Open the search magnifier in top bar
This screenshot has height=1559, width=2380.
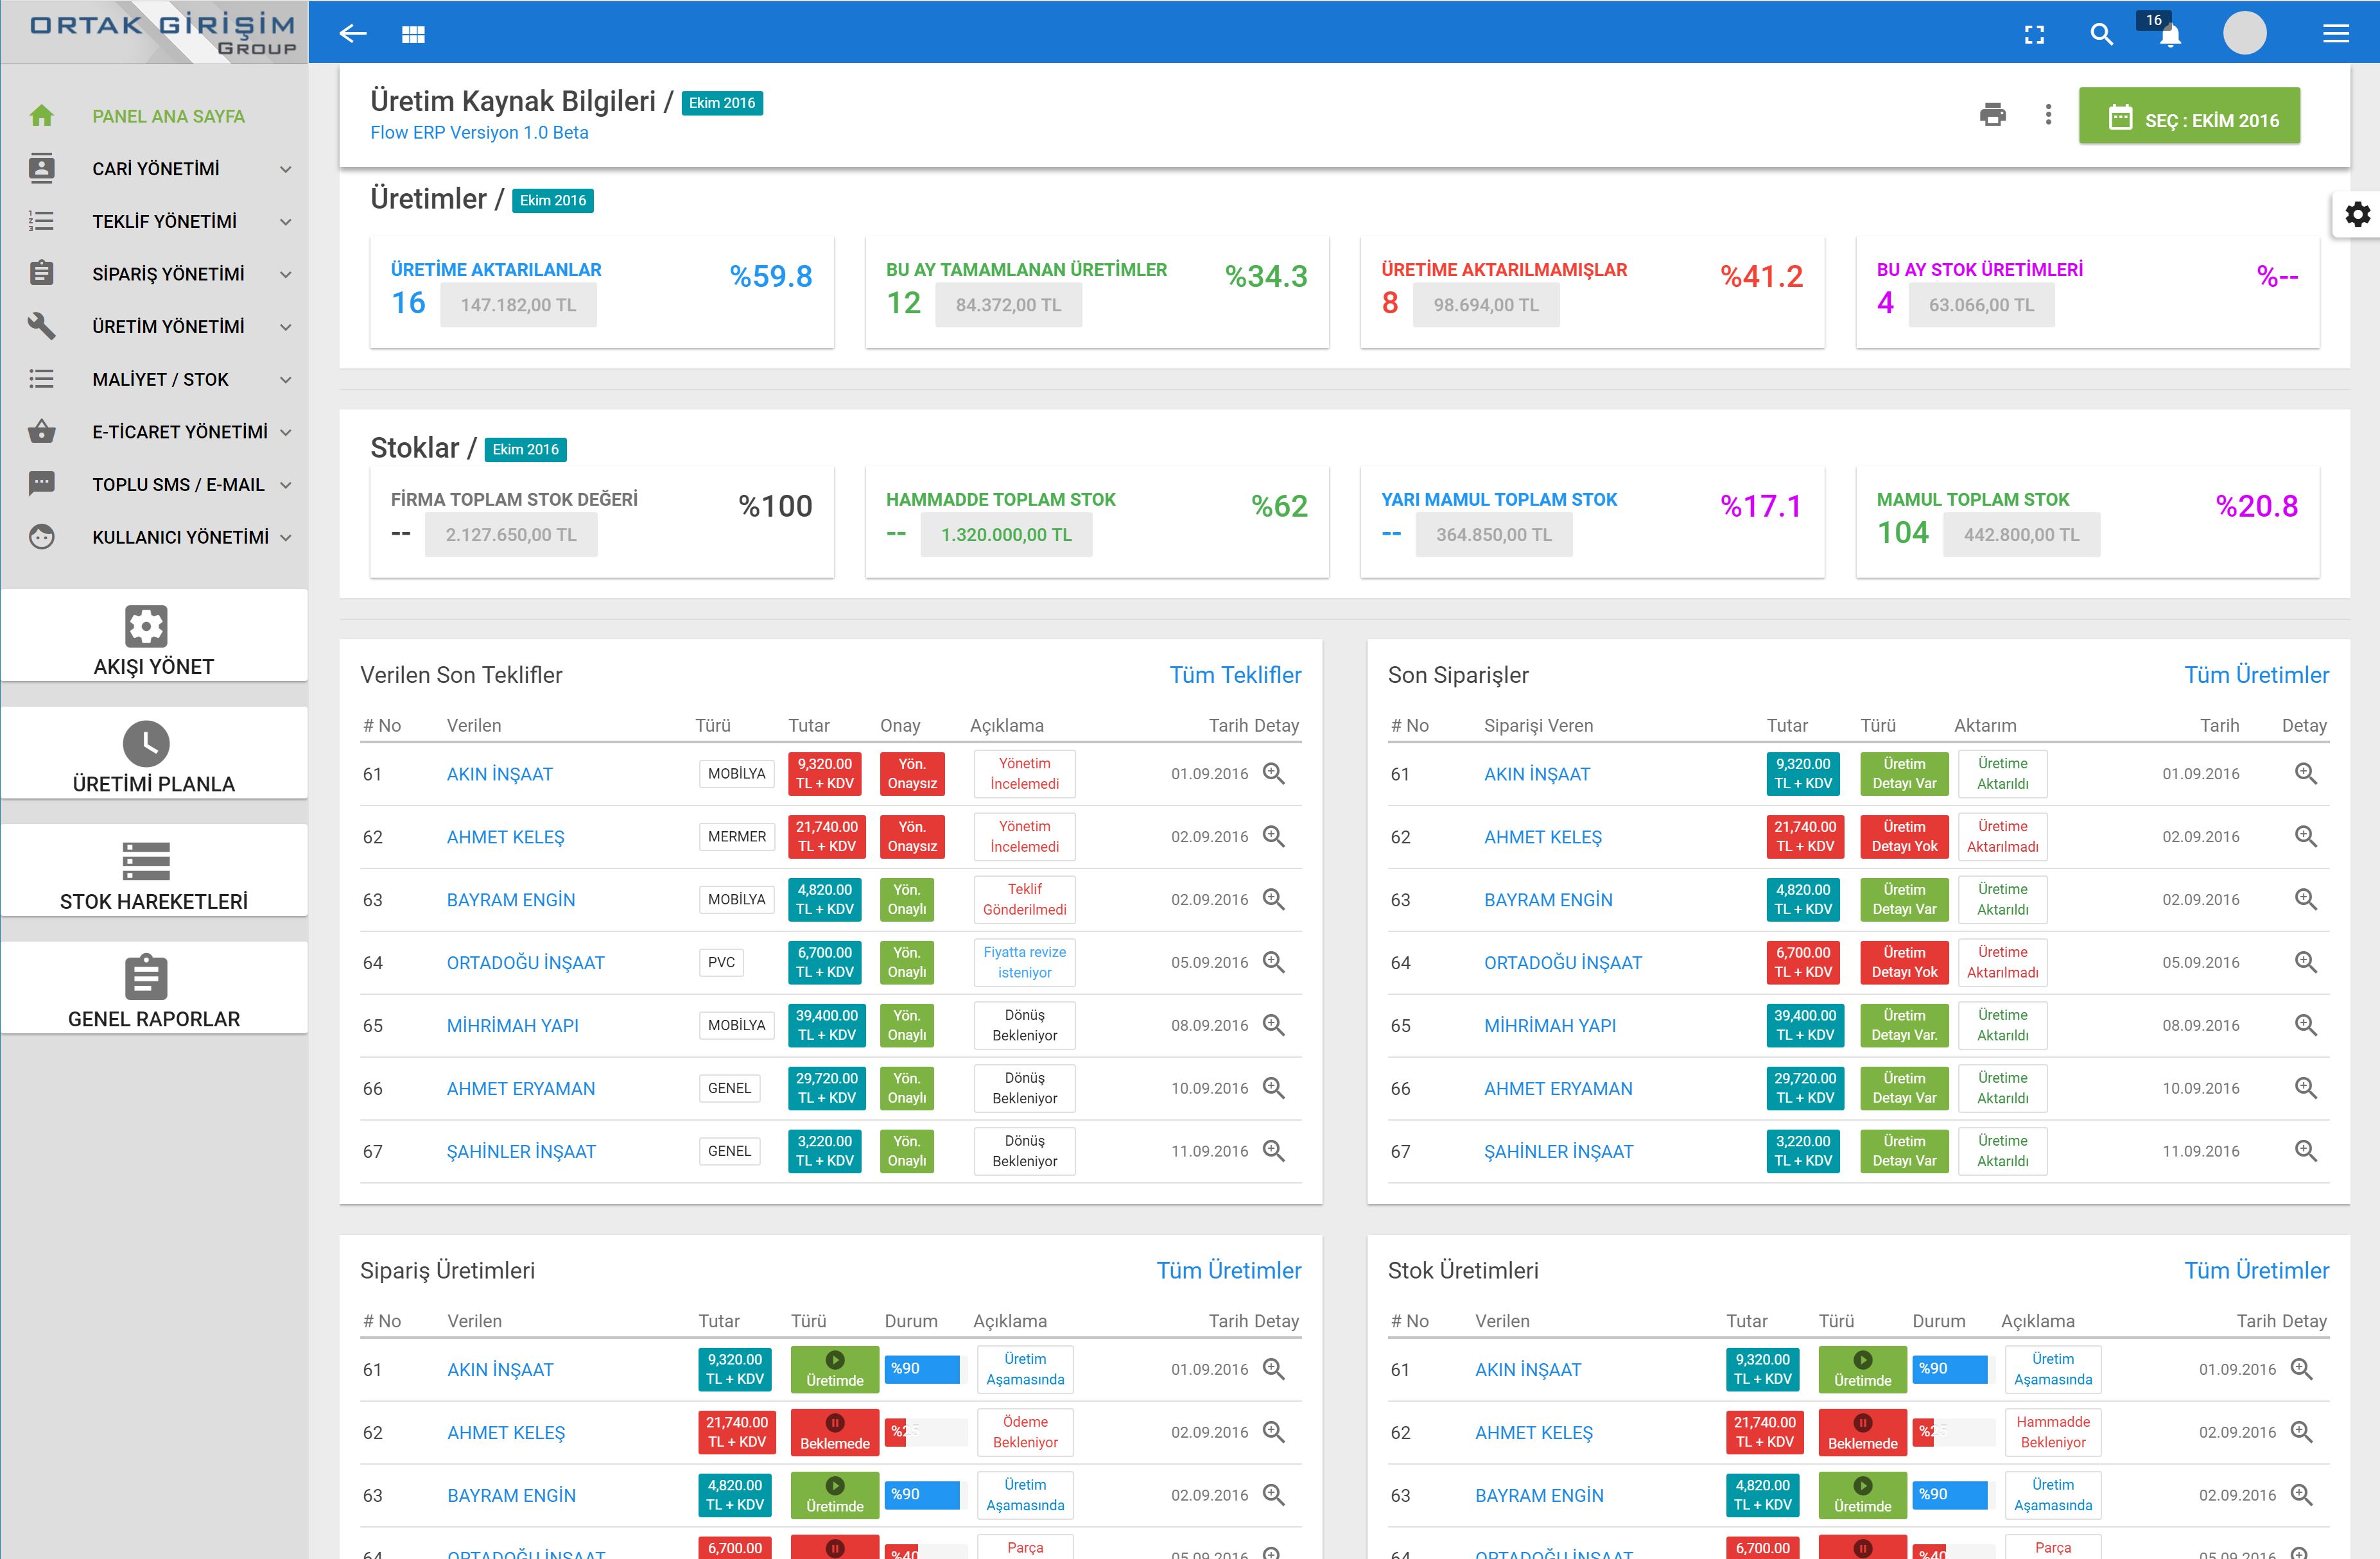(x=2101, y=35)
